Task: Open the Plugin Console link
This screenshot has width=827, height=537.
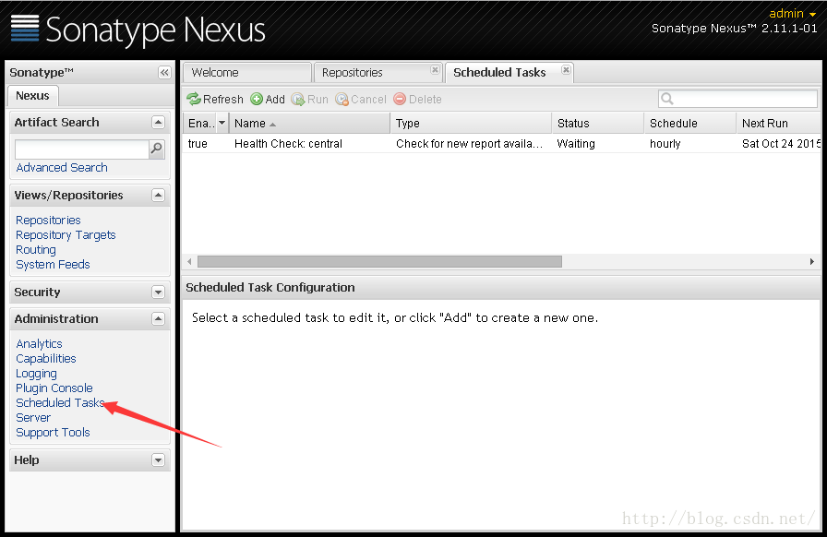Action: point(54,388)
